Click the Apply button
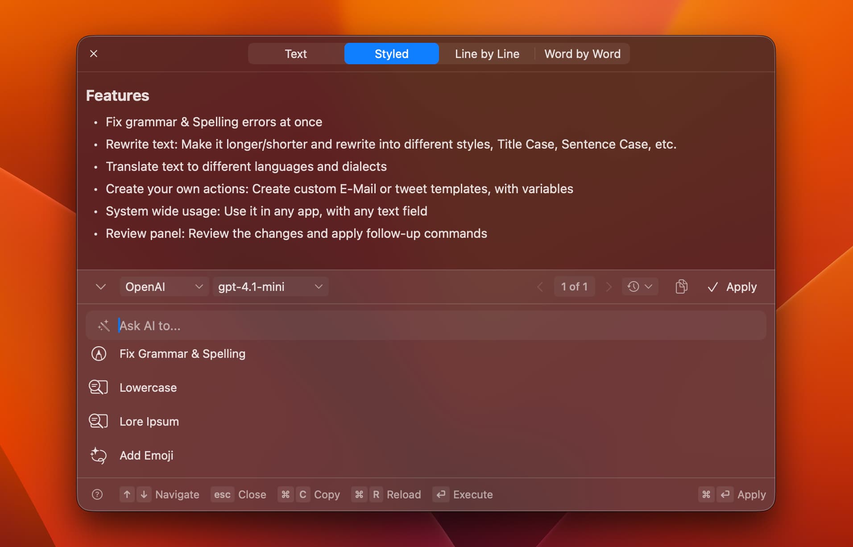 tap(741, 286)
